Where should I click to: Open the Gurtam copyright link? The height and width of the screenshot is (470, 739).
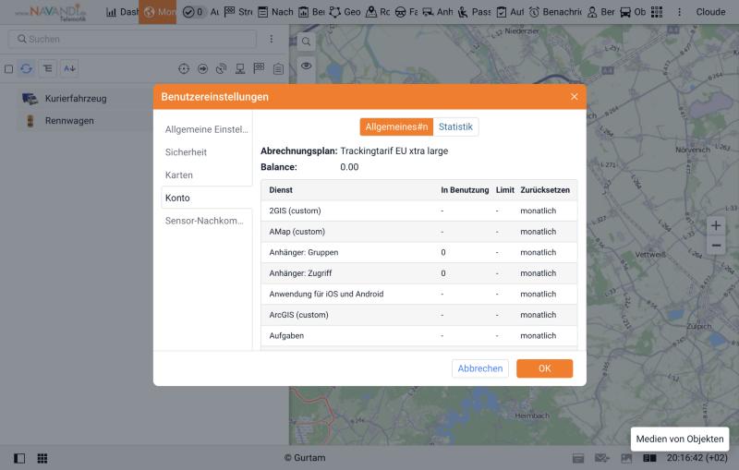305,457
